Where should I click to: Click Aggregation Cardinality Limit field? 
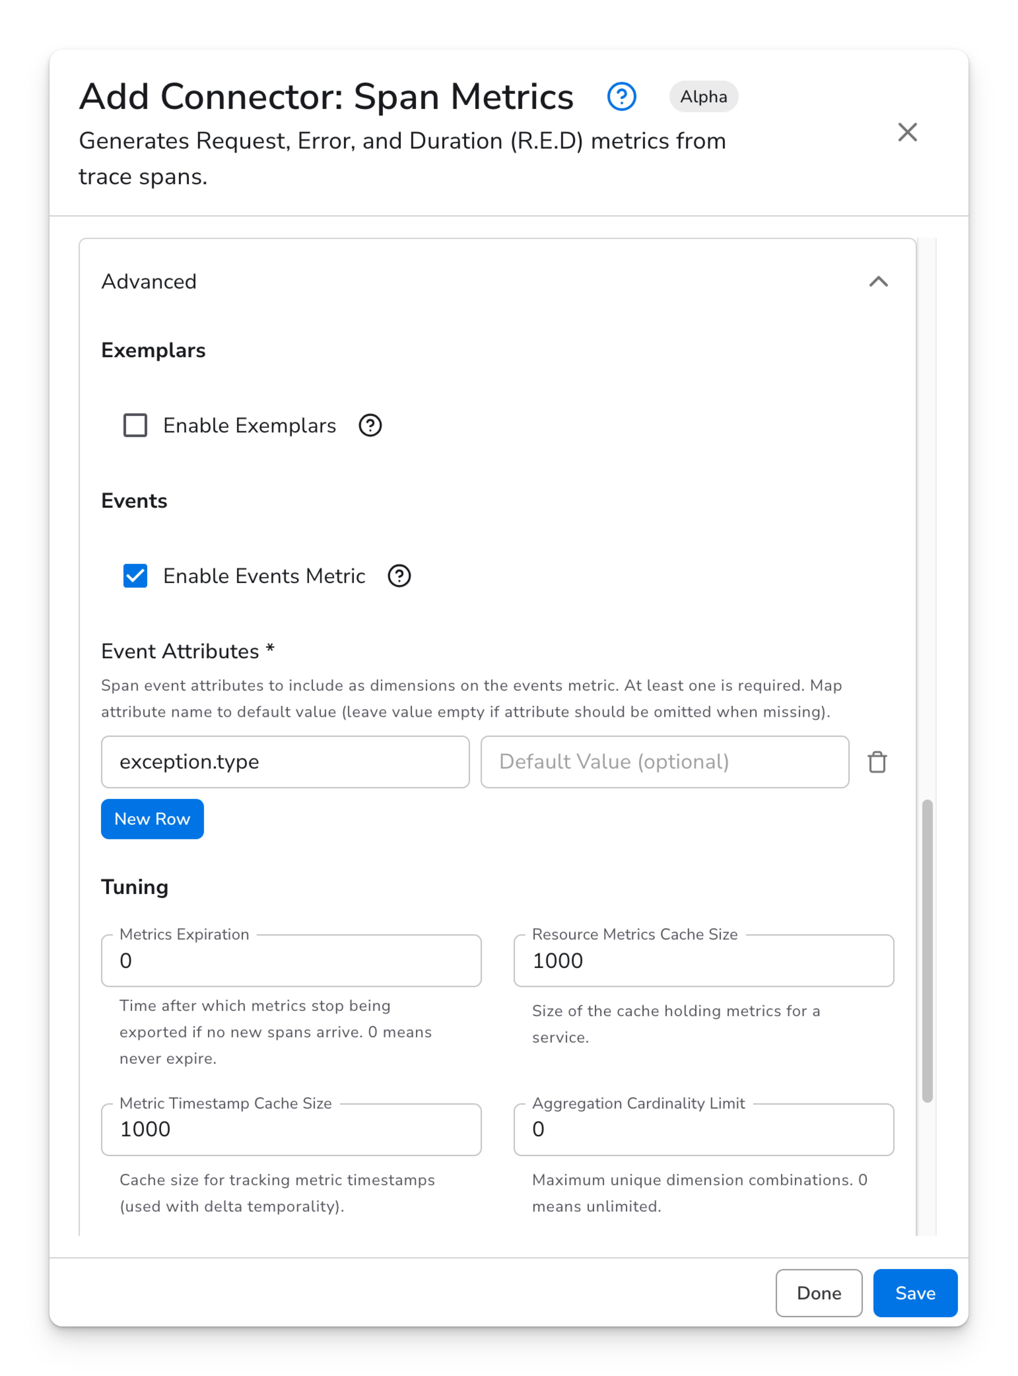click(703, 1129)
